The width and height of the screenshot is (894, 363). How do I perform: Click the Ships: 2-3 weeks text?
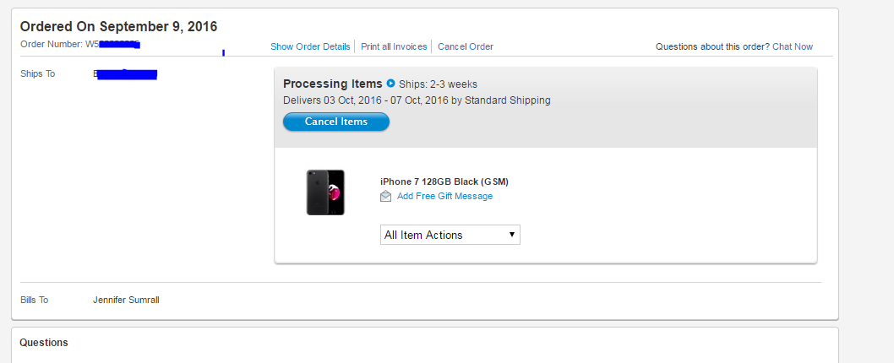point(438,84)
